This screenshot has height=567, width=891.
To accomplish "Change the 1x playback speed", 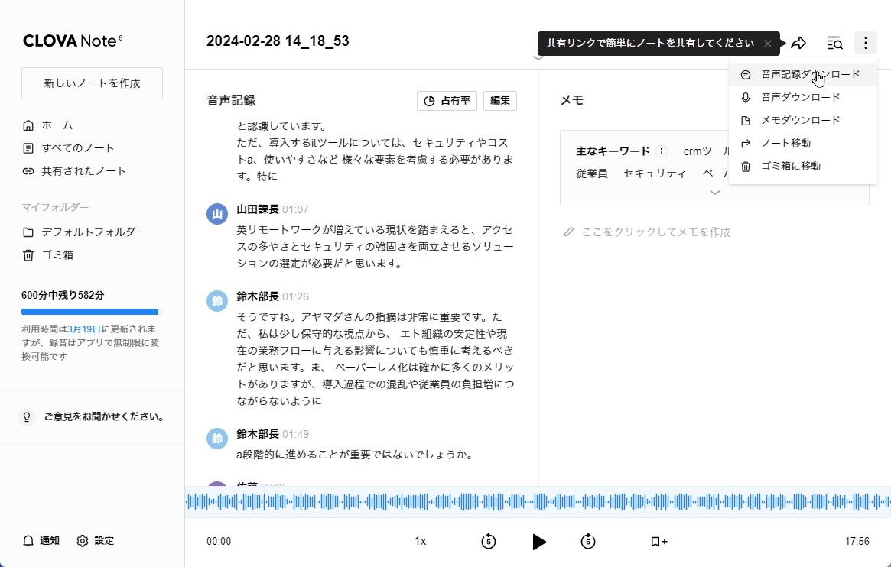I will [x=420, y=541].
